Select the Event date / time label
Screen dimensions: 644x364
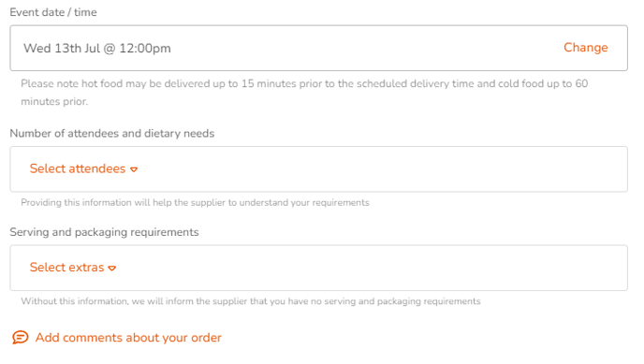(53, 12)
